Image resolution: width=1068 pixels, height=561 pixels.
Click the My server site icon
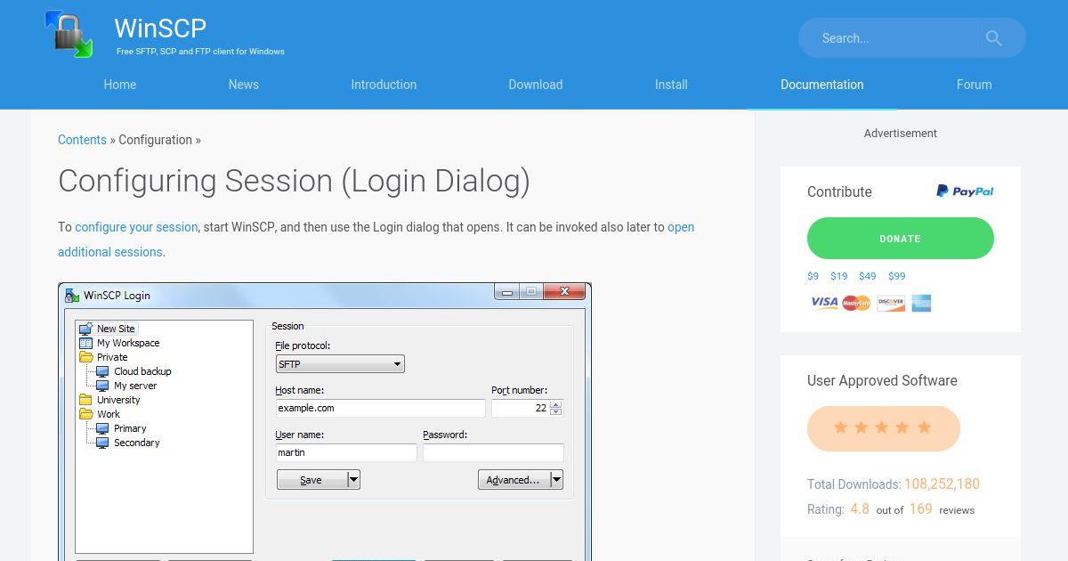(x=102, y=386)
